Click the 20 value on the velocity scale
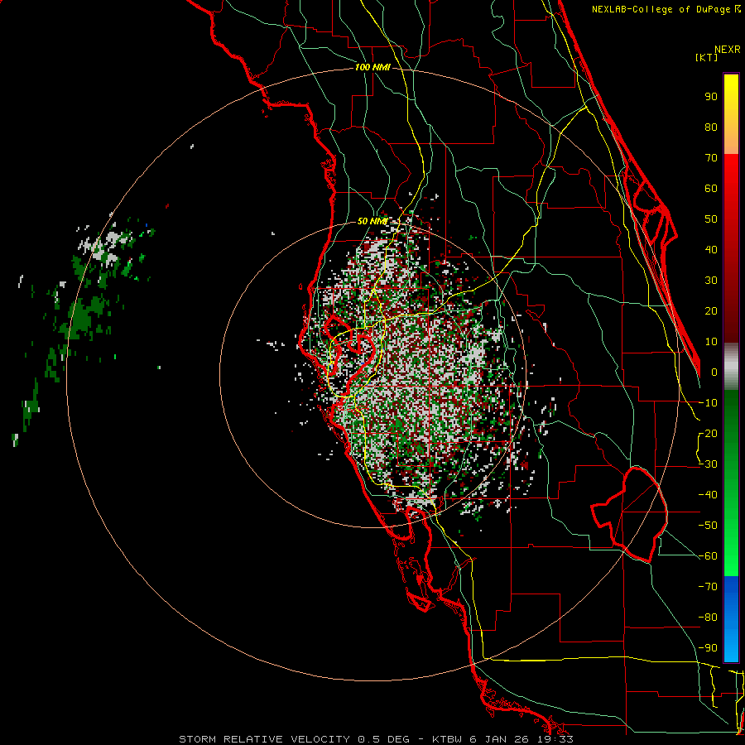Viewport: 745px width, 745px height. (x=711, y=311)
